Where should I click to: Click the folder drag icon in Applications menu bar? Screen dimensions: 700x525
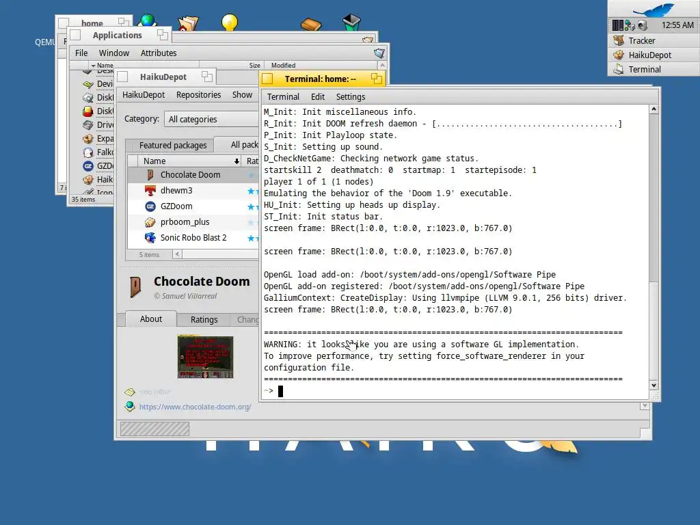click(379, 53)
